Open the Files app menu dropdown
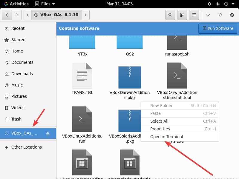The image size is (239, 179). click(45, 4)
